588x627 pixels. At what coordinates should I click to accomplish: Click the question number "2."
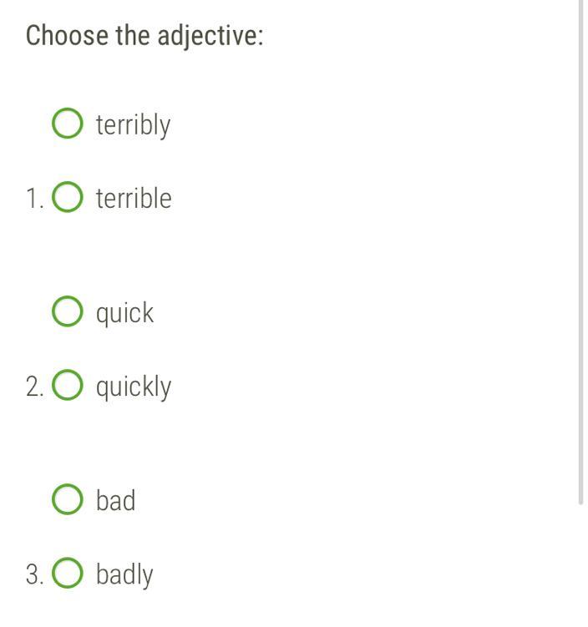coord(35,387)
